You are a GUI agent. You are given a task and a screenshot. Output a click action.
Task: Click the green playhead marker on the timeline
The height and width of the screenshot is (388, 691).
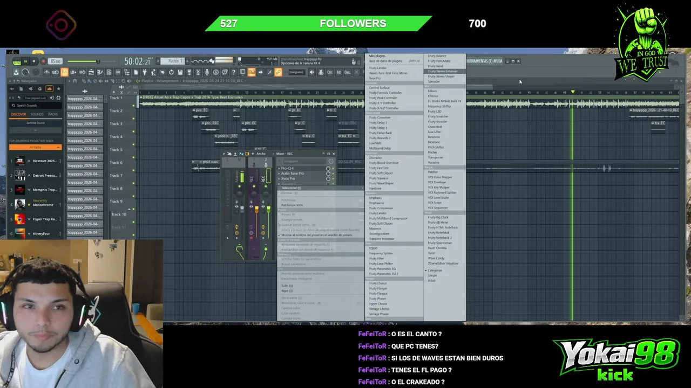[573, 92]
